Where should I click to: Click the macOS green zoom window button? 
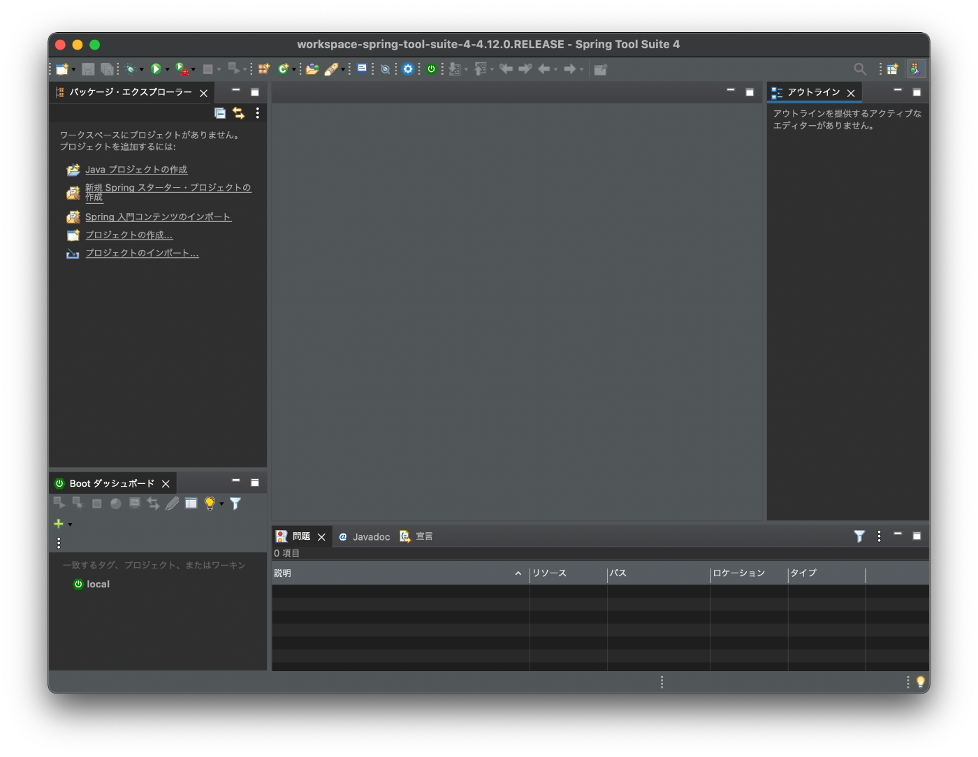[x=94, y=45]
